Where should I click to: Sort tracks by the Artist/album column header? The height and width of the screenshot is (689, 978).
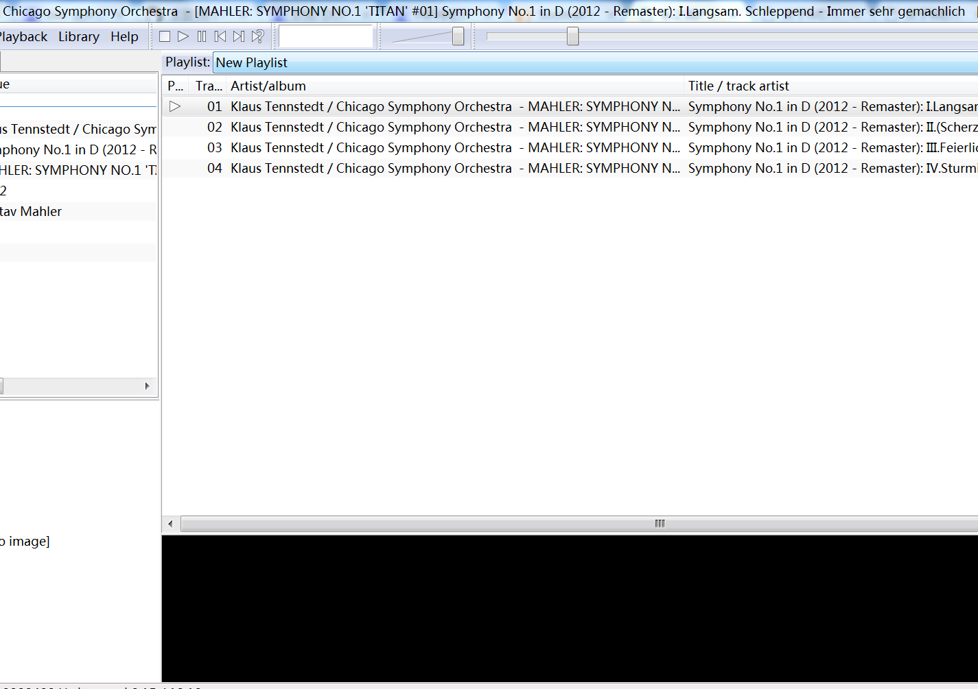268,86
